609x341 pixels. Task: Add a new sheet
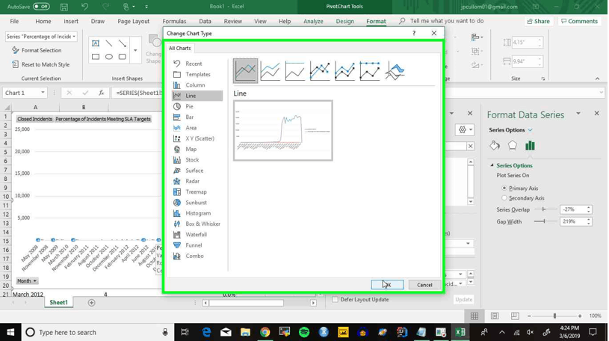(92, 303)
